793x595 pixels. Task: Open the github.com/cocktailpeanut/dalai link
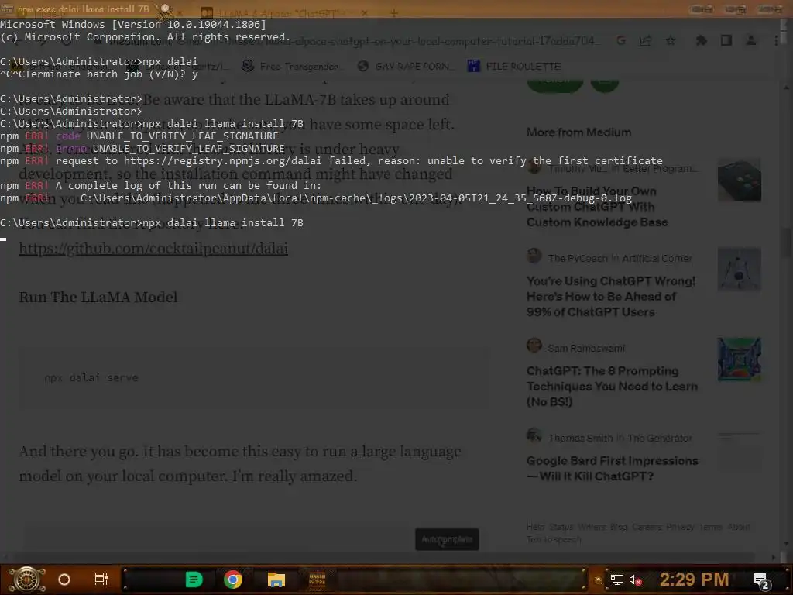pyautogui.click(x=153, y=249)
